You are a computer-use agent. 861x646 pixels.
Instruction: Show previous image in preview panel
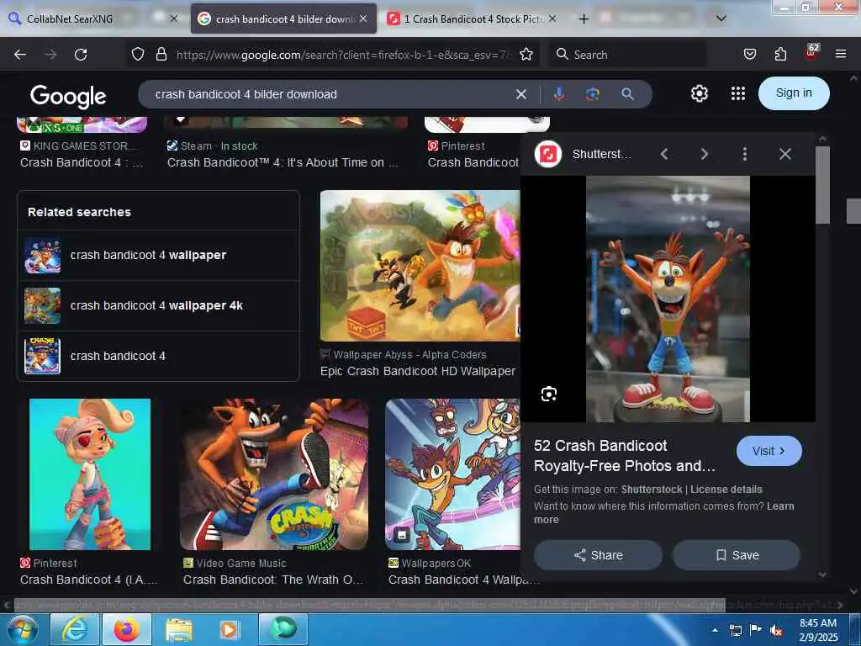(664, 154)
